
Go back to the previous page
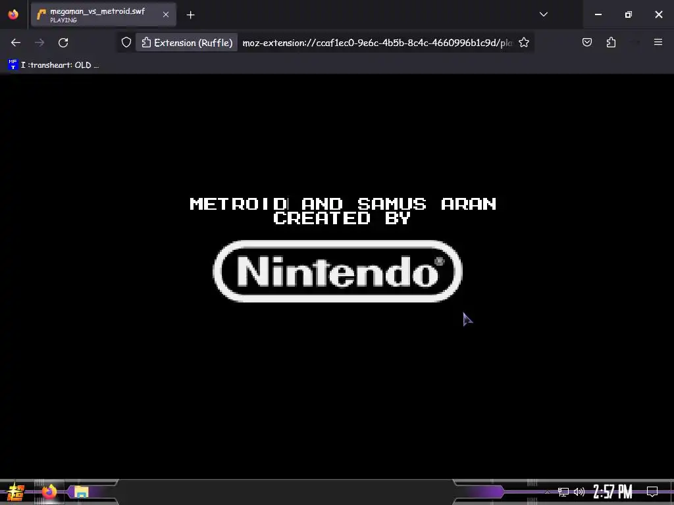pos(16,43)
